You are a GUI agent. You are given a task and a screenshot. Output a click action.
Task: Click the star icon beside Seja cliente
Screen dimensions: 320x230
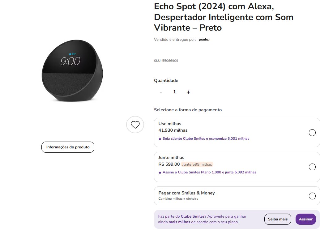tap(160, 139)
